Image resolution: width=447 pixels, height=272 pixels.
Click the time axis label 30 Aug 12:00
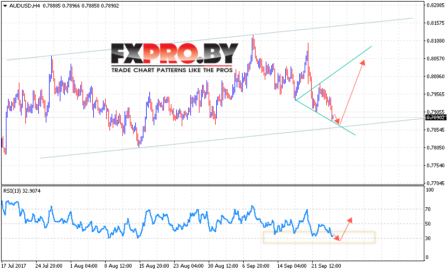(223, 266)
